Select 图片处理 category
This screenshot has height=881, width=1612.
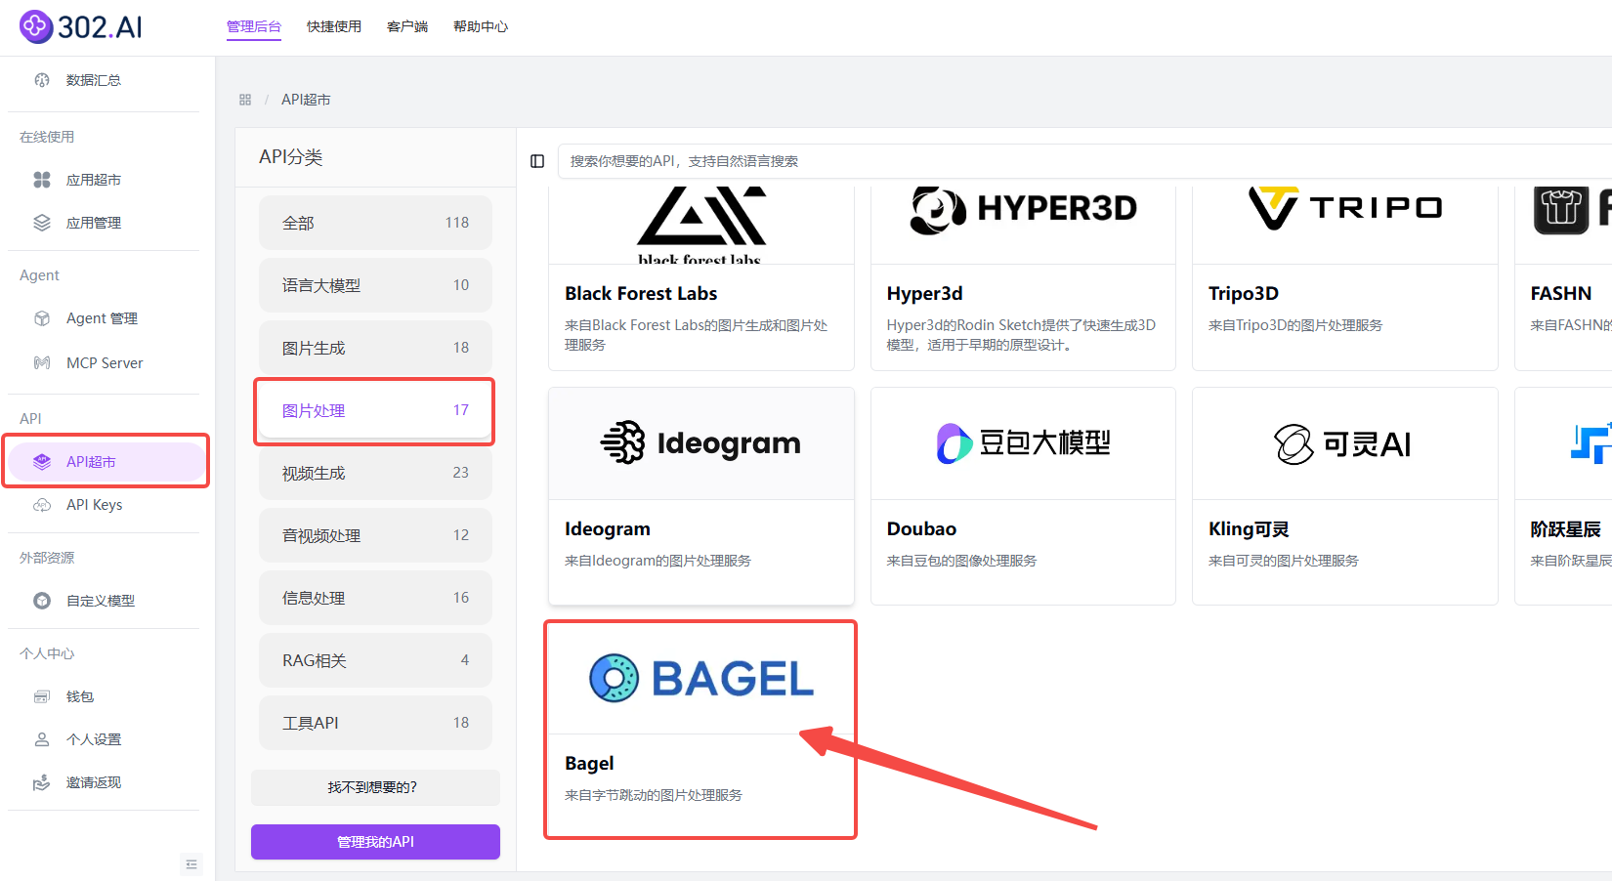[375, 410]
